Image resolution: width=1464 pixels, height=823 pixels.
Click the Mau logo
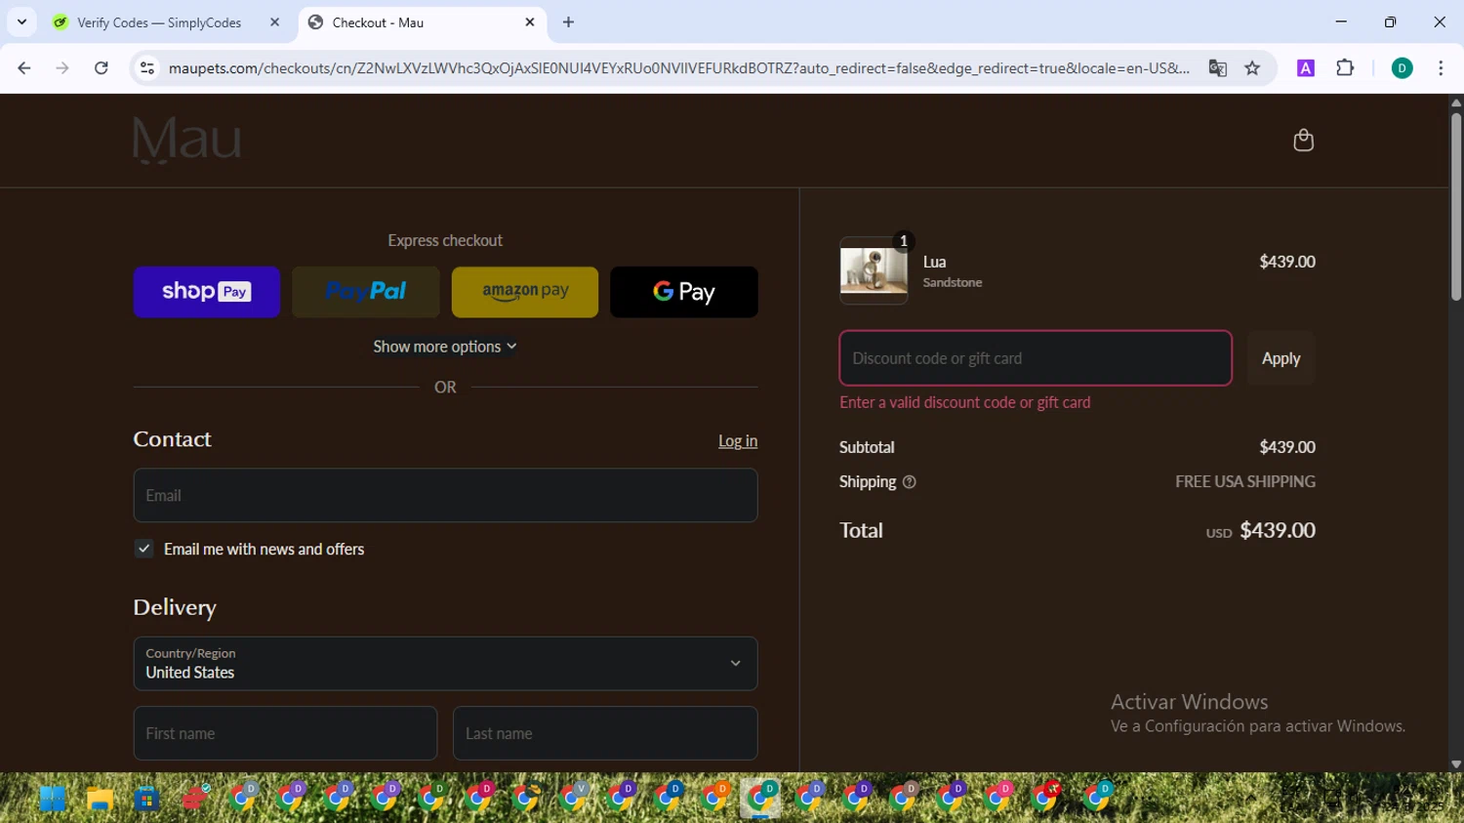[186, 140]
